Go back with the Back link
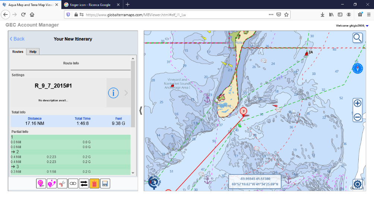Screen dimensions: 374x198 pos(17,39)
